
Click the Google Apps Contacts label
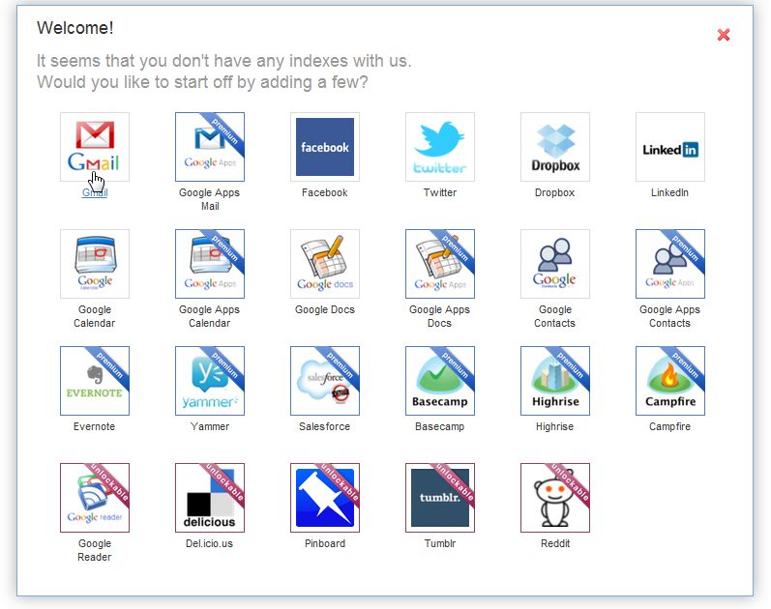click(669, 316)
